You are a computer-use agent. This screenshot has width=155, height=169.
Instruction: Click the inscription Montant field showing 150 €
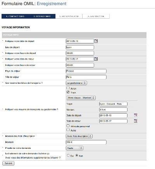[86, 142]
